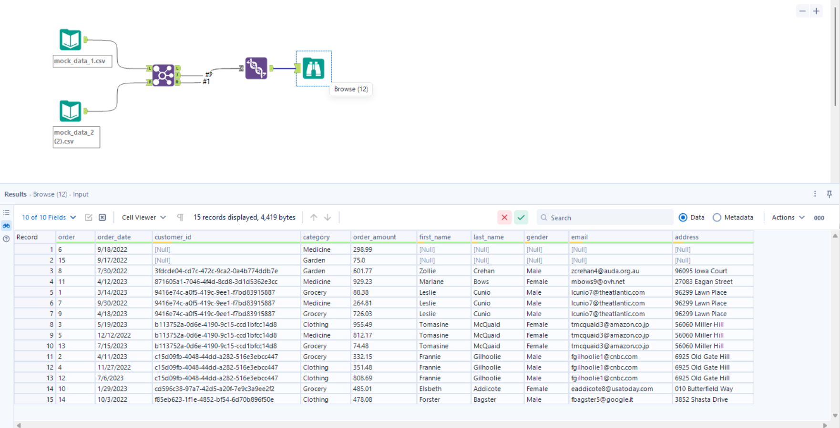Click the Join tool on canvas
Viewport: 840px width, 428px height.
coord(163,75)
